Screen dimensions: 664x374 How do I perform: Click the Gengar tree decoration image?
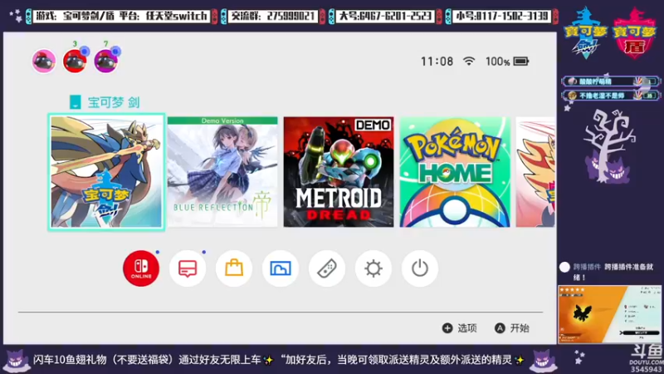[608, 146]
